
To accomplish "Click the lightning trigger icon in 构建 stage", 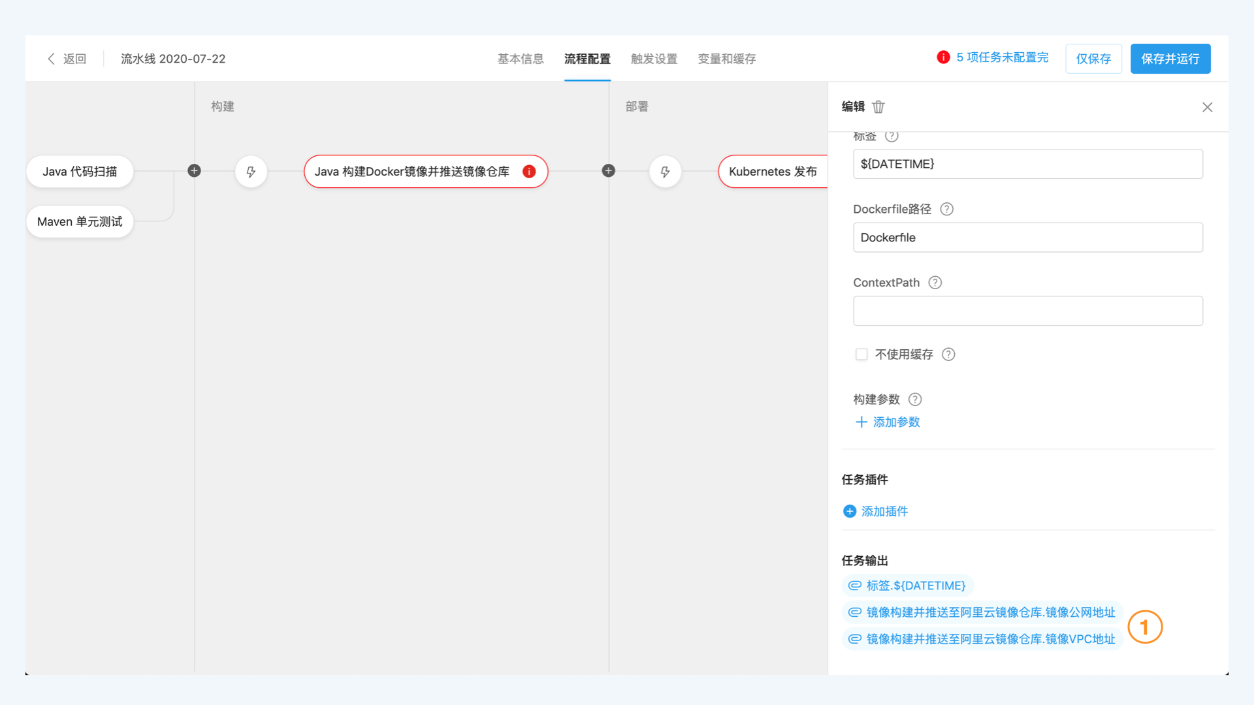I will click(251, 172).
